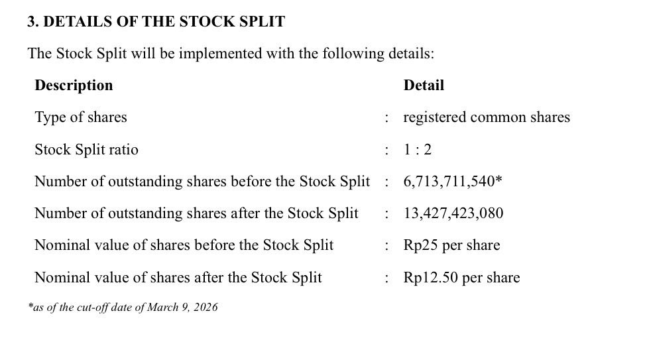Click the sentence "The Stock Split will be implemented"
The image size is (647, 352).
[231, 53]
